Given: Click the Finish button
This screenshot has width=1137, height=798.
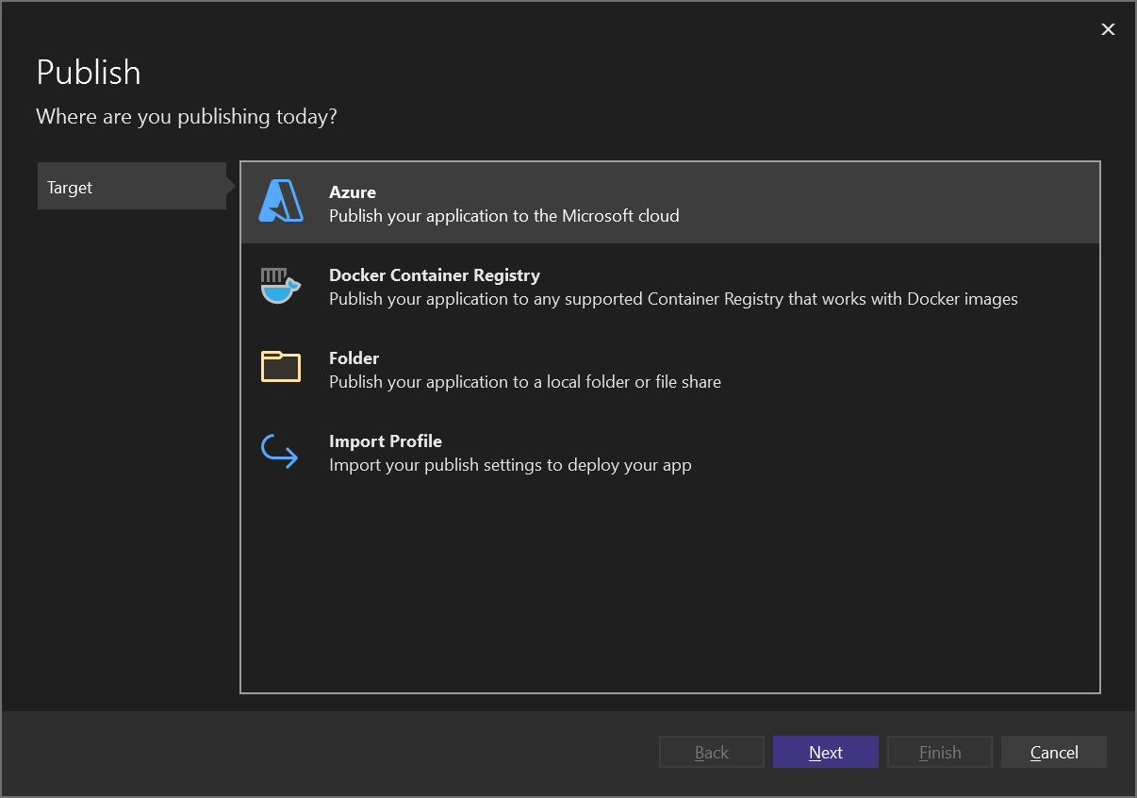Looking at the screenshot, I should (939, 752).
